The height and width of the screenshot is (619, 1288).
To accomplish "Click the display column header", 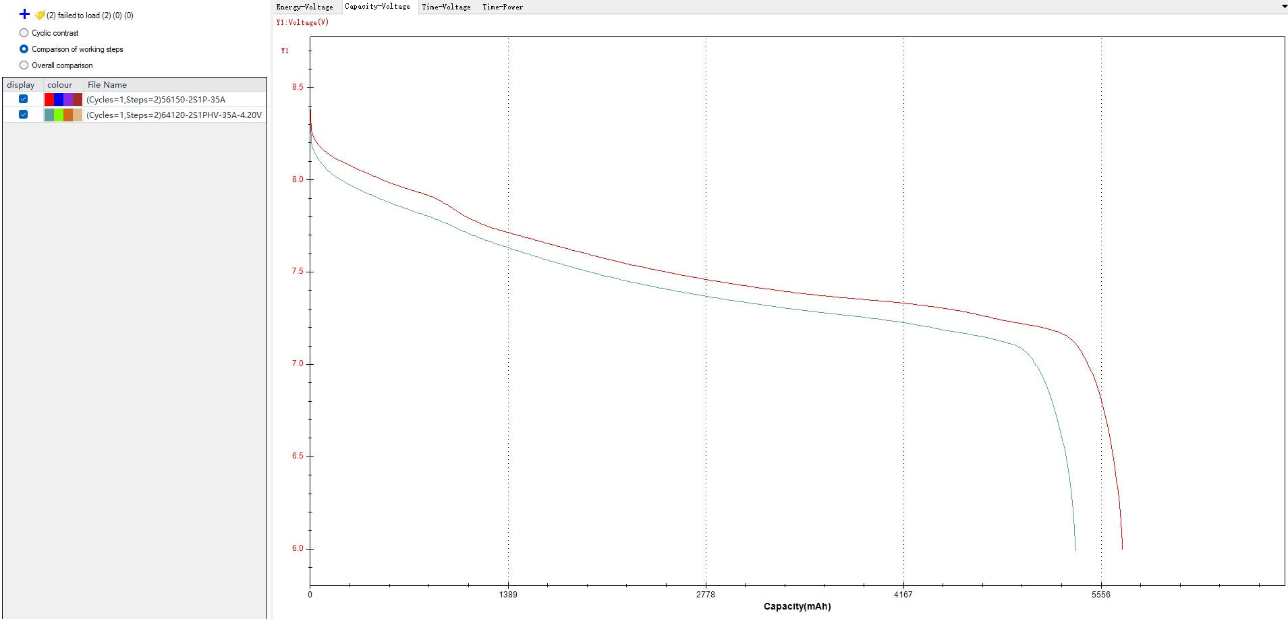I will click(x=21, y=85).
